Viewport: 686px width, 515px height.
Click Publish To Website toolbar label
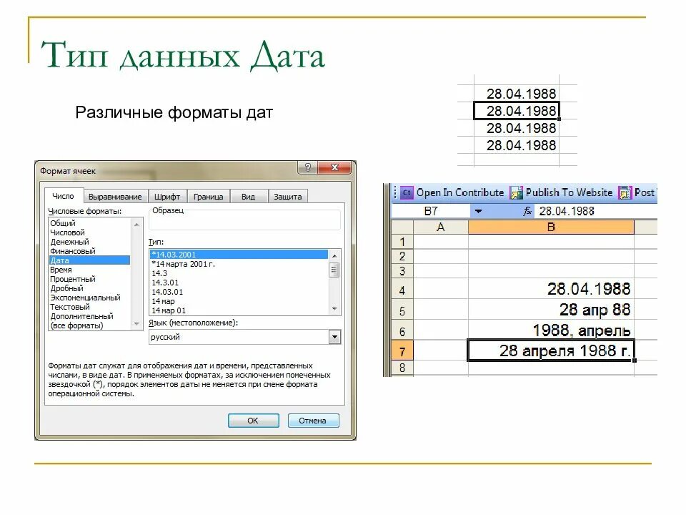pos(569,192)
